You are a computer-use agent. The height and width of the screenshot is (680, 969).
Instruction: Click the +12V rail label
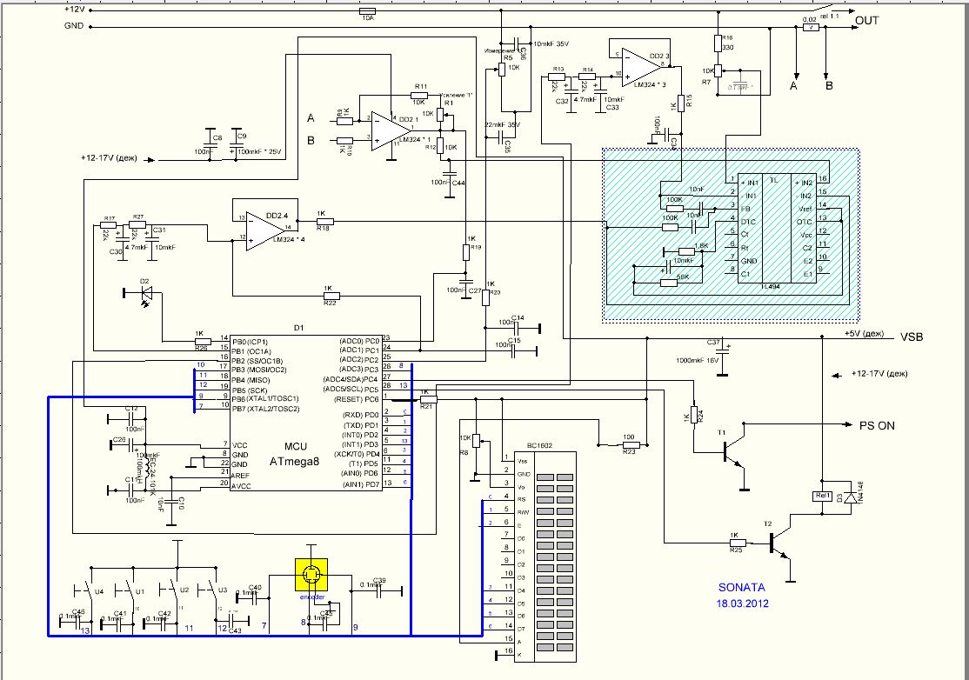(x=75, y=10)
